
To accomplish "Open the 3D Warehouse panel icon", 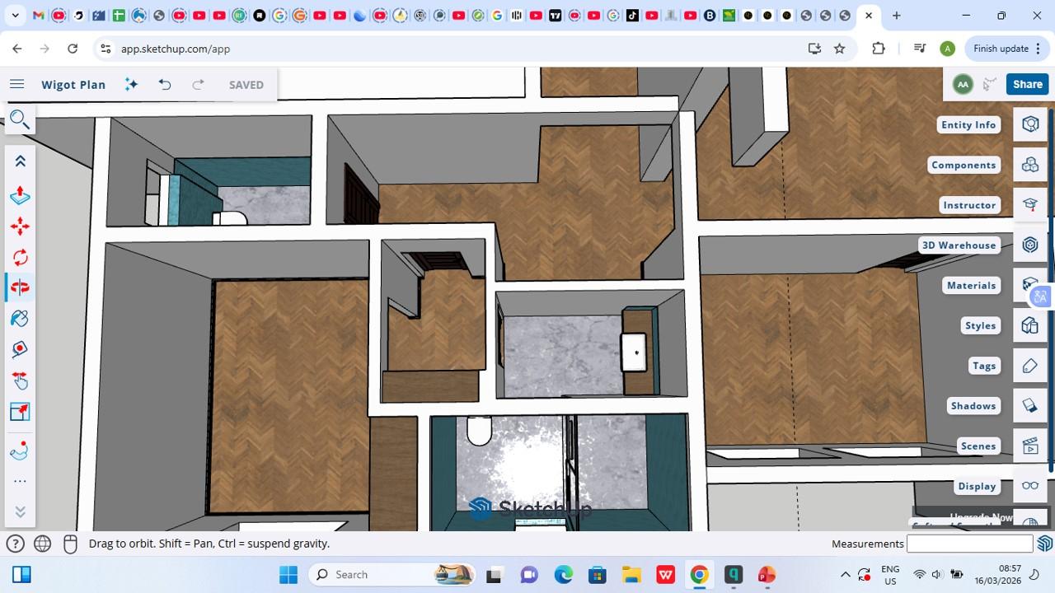I will 1029,245.
